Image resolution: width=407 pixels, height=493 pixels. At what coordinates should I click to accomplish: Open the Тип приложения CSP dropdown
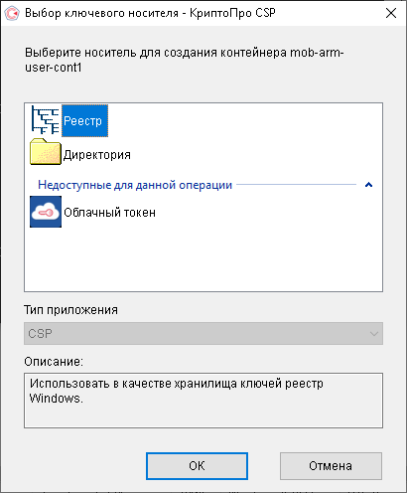tap(203, 333)
